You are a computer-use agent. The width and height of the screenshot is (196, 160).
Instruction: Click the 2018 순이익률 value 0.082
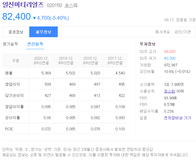(x=95, y=118)
